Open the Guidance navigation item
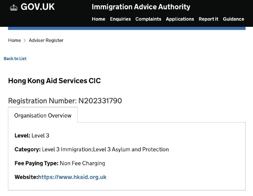The image size is (253, 196). pyautogui.click(x=233, y=19)
